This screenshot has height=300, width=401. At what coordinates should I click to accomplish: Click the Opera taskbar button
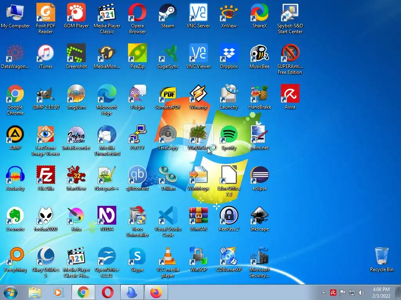[x=108, y=292]
